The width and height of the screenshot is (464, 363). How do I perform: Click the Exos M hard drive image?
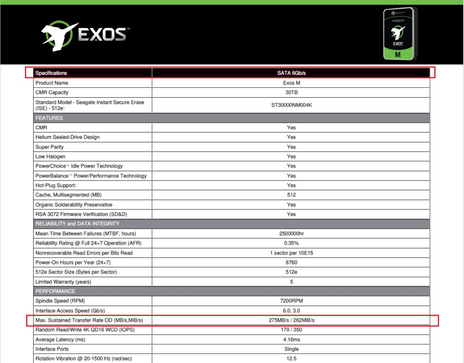[400, 33]
